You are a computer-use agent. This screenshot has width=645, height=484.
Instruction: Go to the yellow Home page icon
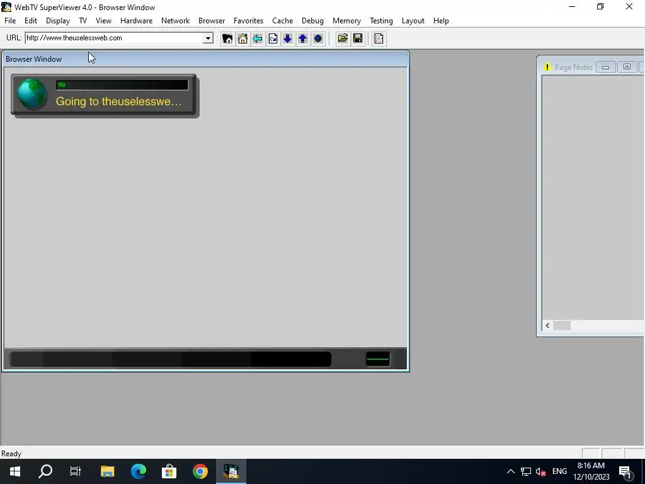pos(243,38)
